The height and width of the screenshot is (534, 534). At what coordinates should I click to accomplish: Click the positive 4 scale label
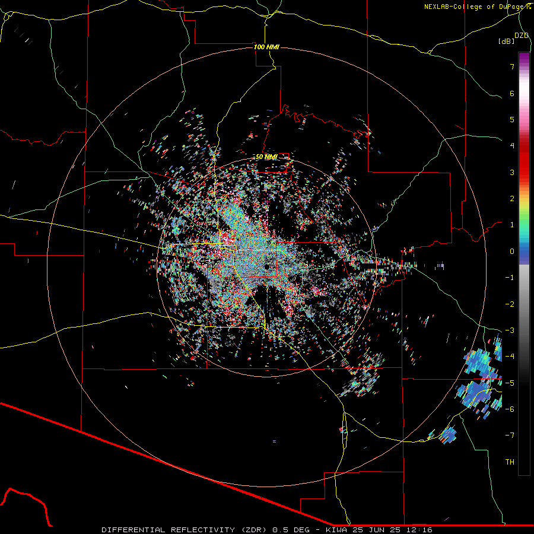(x=512, y=146)
